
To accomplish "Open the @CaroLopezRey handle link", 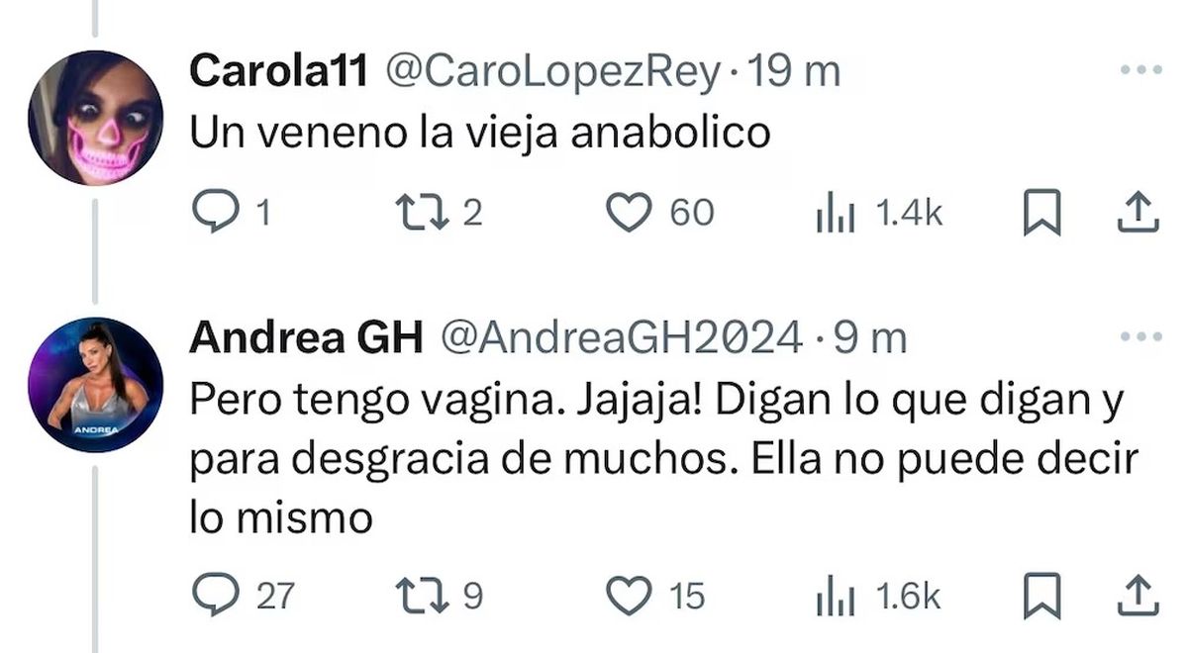I will coord(552,72).
